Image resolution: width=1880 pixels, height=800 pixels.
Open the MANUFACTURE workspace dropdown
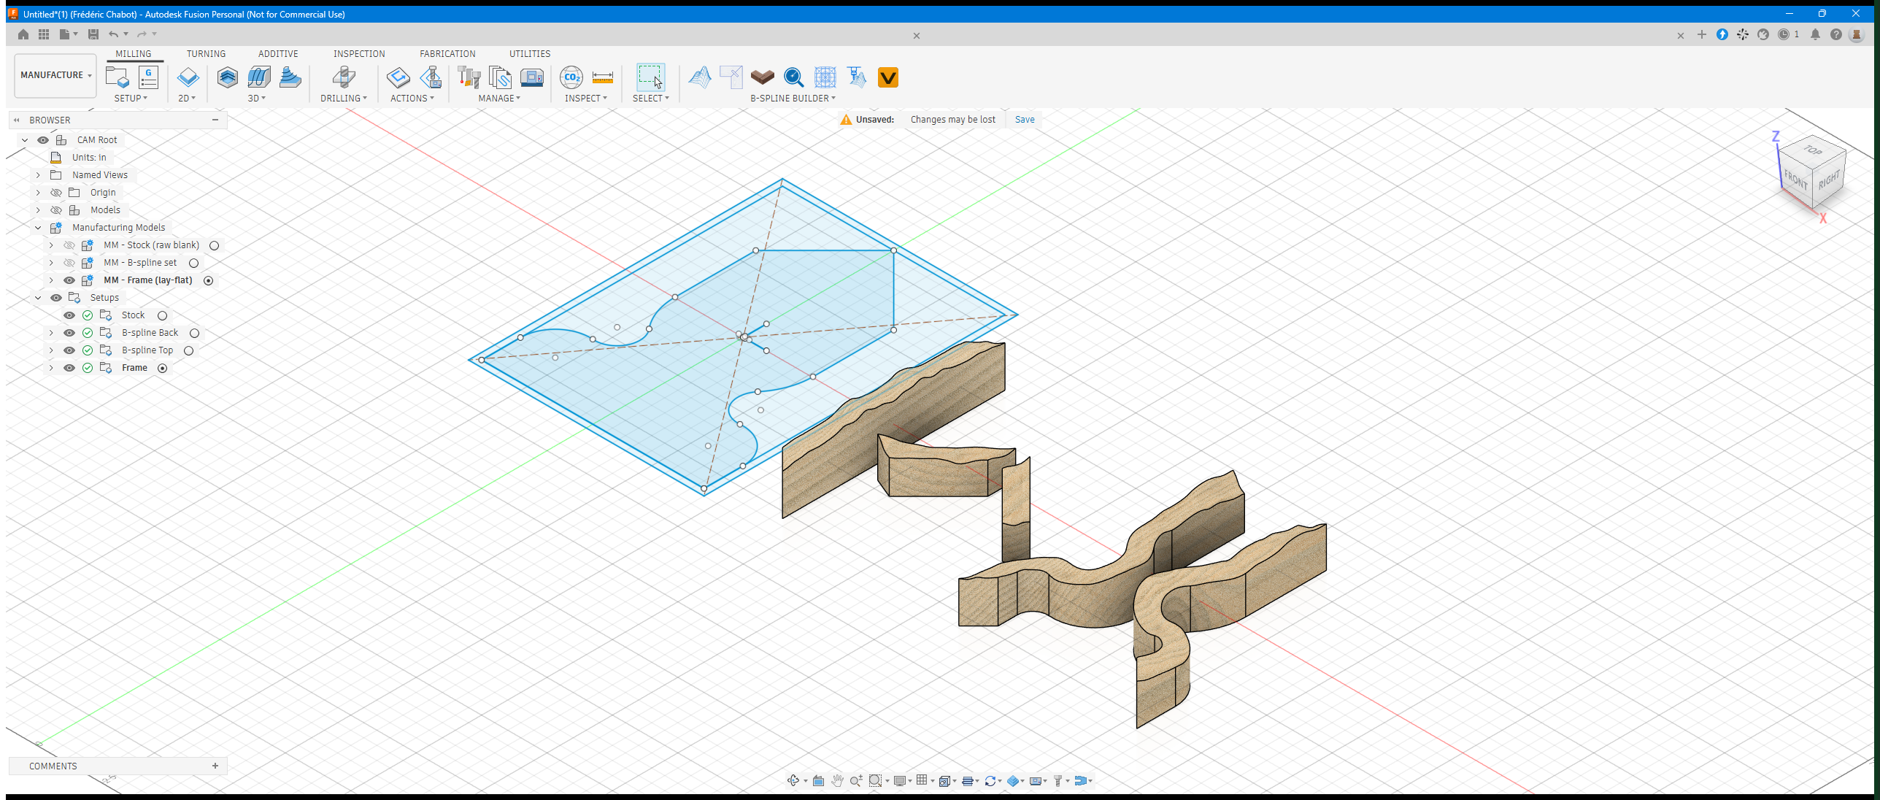pos(55,75)
